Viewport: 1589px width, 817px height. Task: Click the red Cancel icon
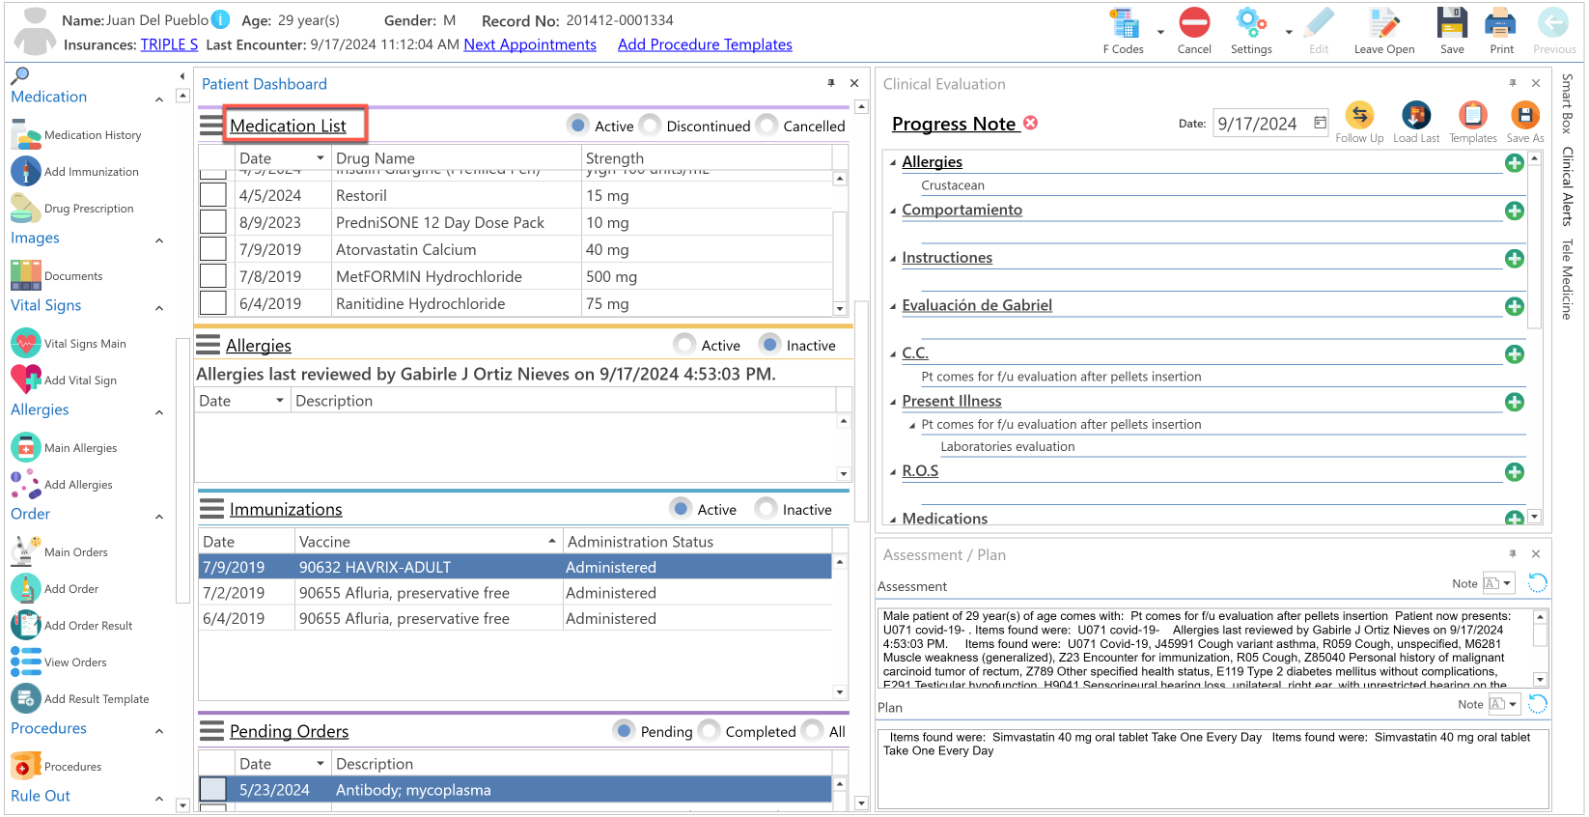point(1194,24)
